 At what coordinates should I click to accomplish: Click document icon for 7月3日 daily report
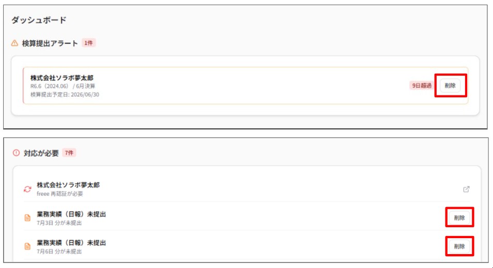click(27, 218)
